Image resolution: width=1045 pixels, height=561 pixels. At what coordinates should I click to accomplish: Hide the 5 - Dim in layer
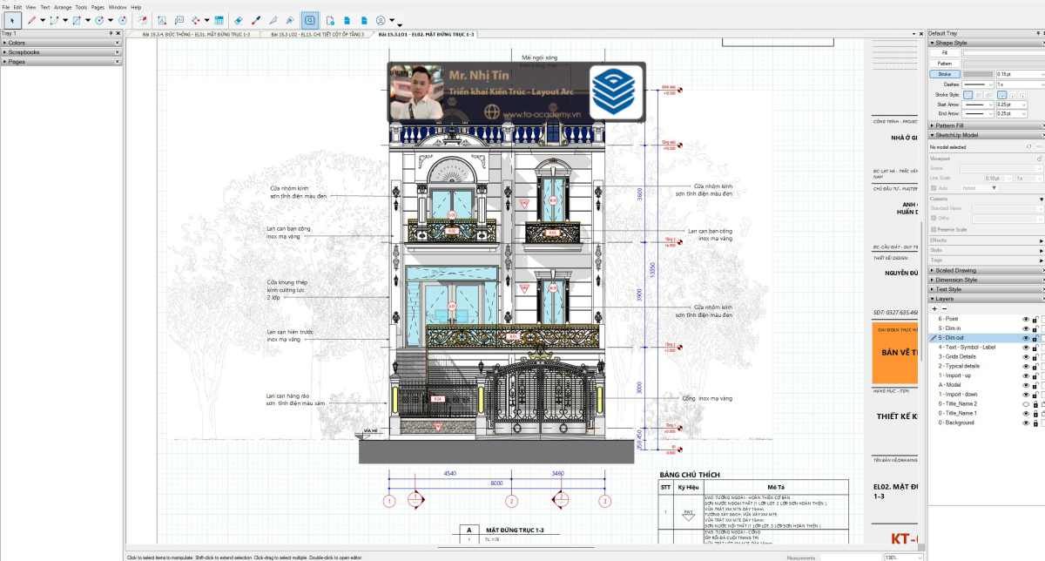(x=1026, y=328)
